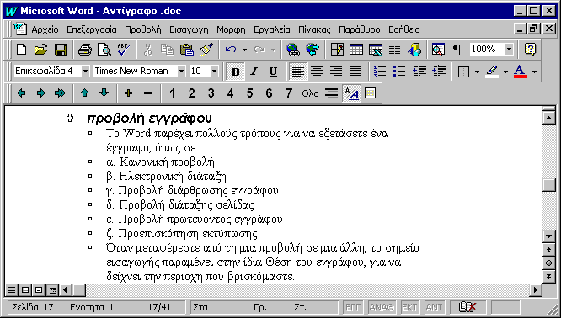561x318 pixels.
Task: Move outline item down
Action: (104, 93)
